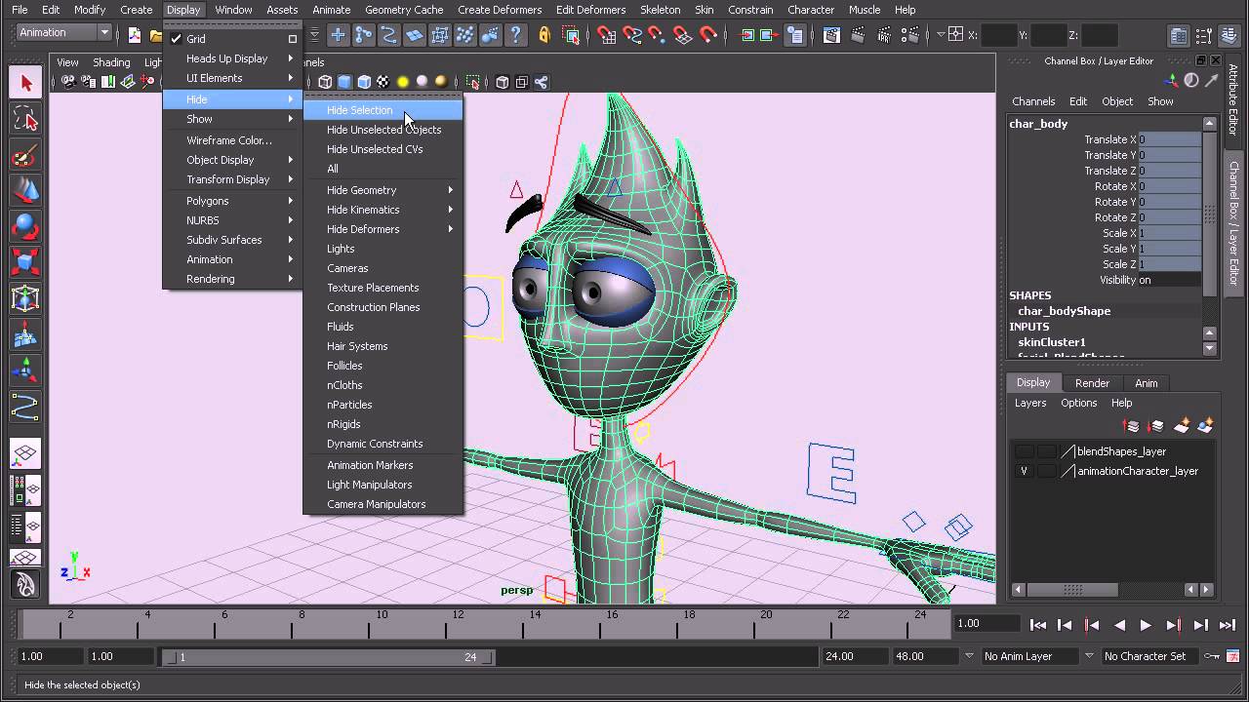Click the checkered textured display icon
The height and width of the screenshot is (702, 1249).
coord(383,82)
